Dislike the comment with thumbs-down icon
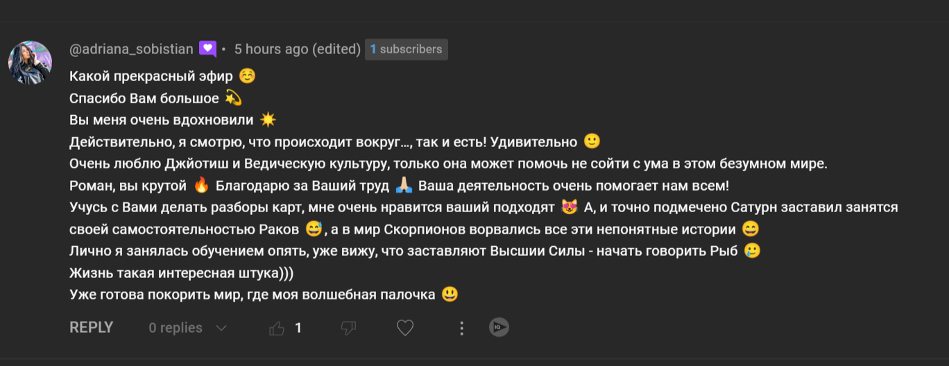Viewport: 949px width, 366px height. (348, 328)
